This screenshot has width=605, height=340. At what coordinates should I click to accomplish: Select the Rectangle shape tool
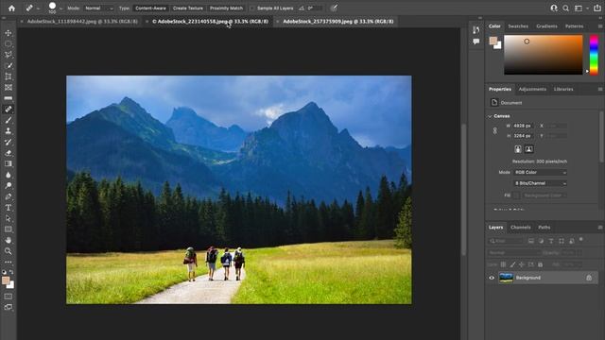pyautogui.click(x=9, y=229)
